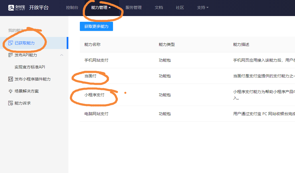This screenshot has width=295, height=173.
Task: Click 功能包 in the 电脑网站支付 row
Action: [x=165, y=114]
